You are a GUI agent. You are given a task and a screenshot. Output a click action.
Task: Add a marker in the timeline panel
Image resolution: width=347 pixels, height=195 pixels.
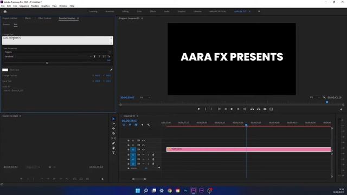click(x=142, y=125)
